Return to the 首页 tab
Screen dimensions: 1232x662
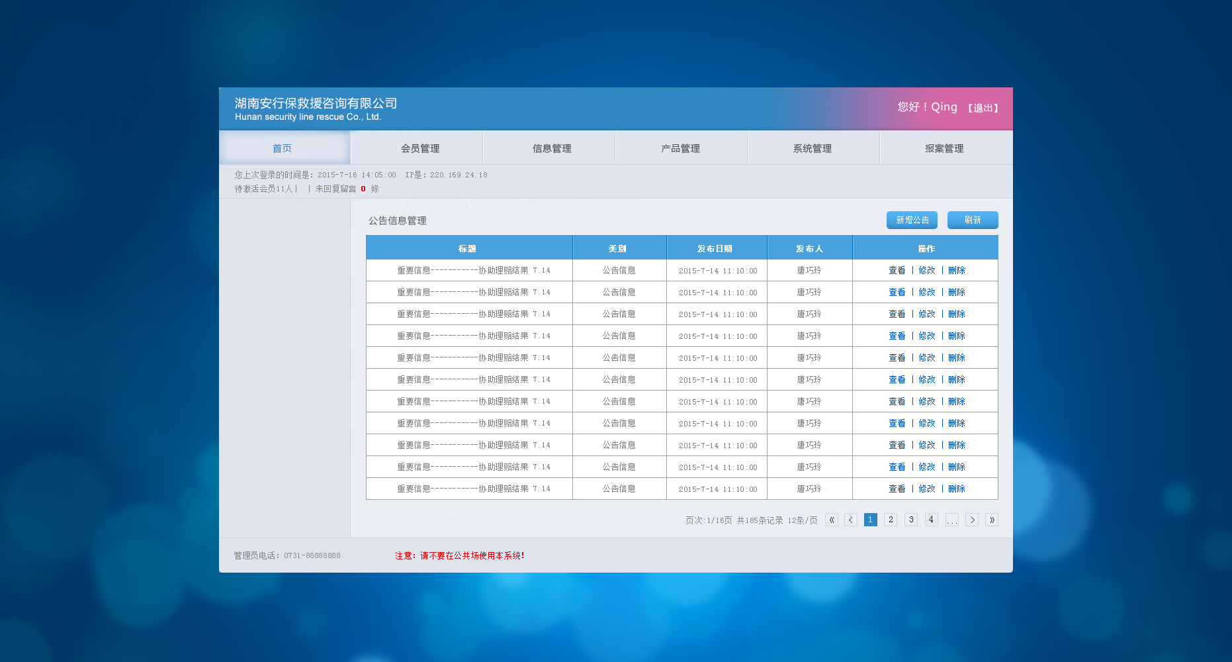(282, 148)
